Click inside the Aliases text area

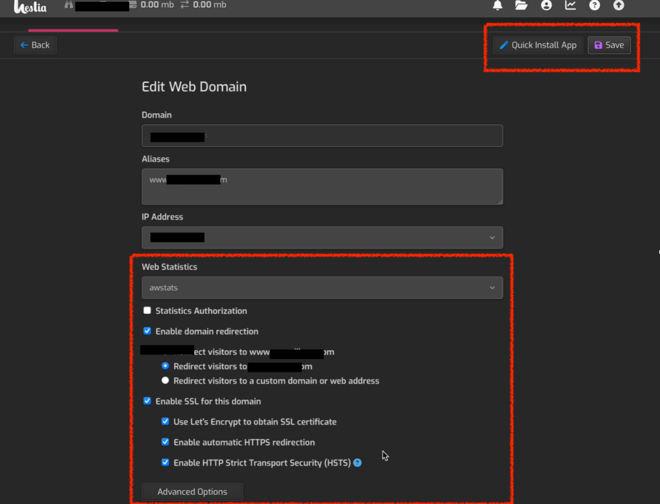click(322, 191)
